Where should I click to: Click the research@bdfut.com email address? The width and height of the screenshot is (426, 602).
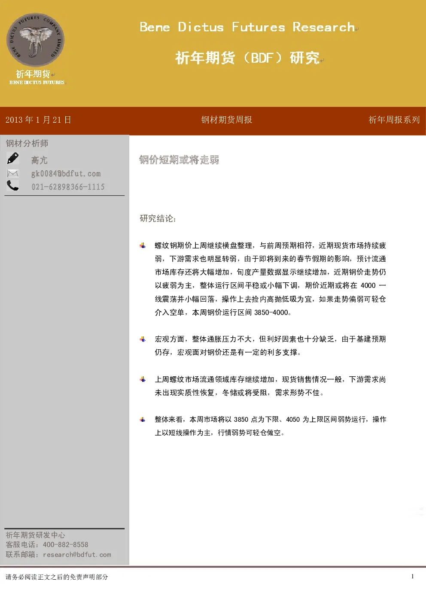pos(77,554)
